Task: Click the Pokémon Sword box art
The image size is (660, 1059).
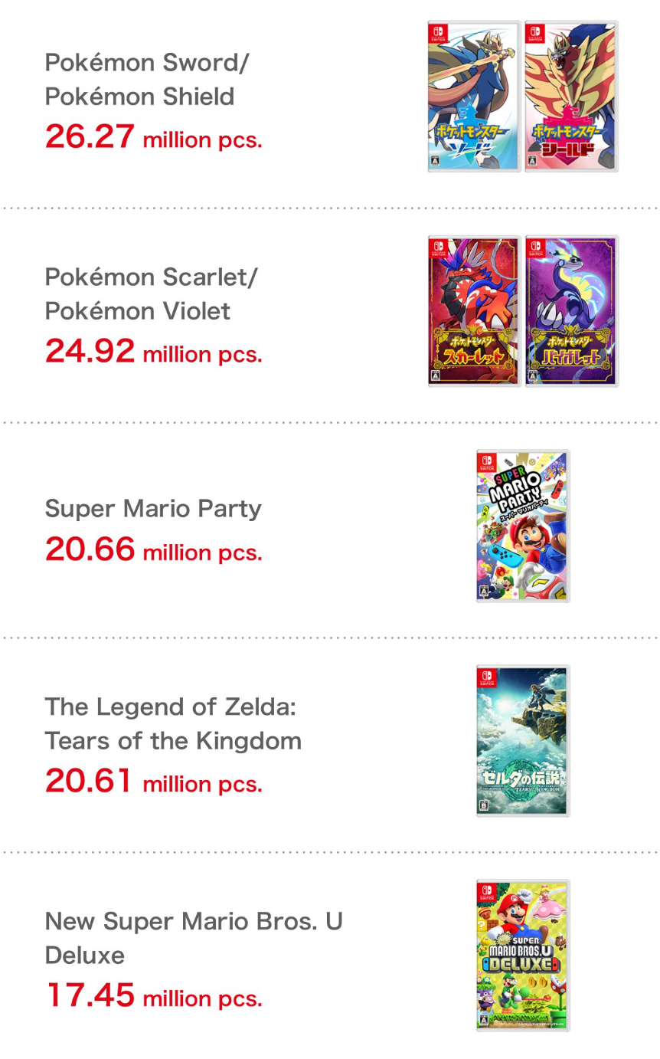Action: point(475,97)
